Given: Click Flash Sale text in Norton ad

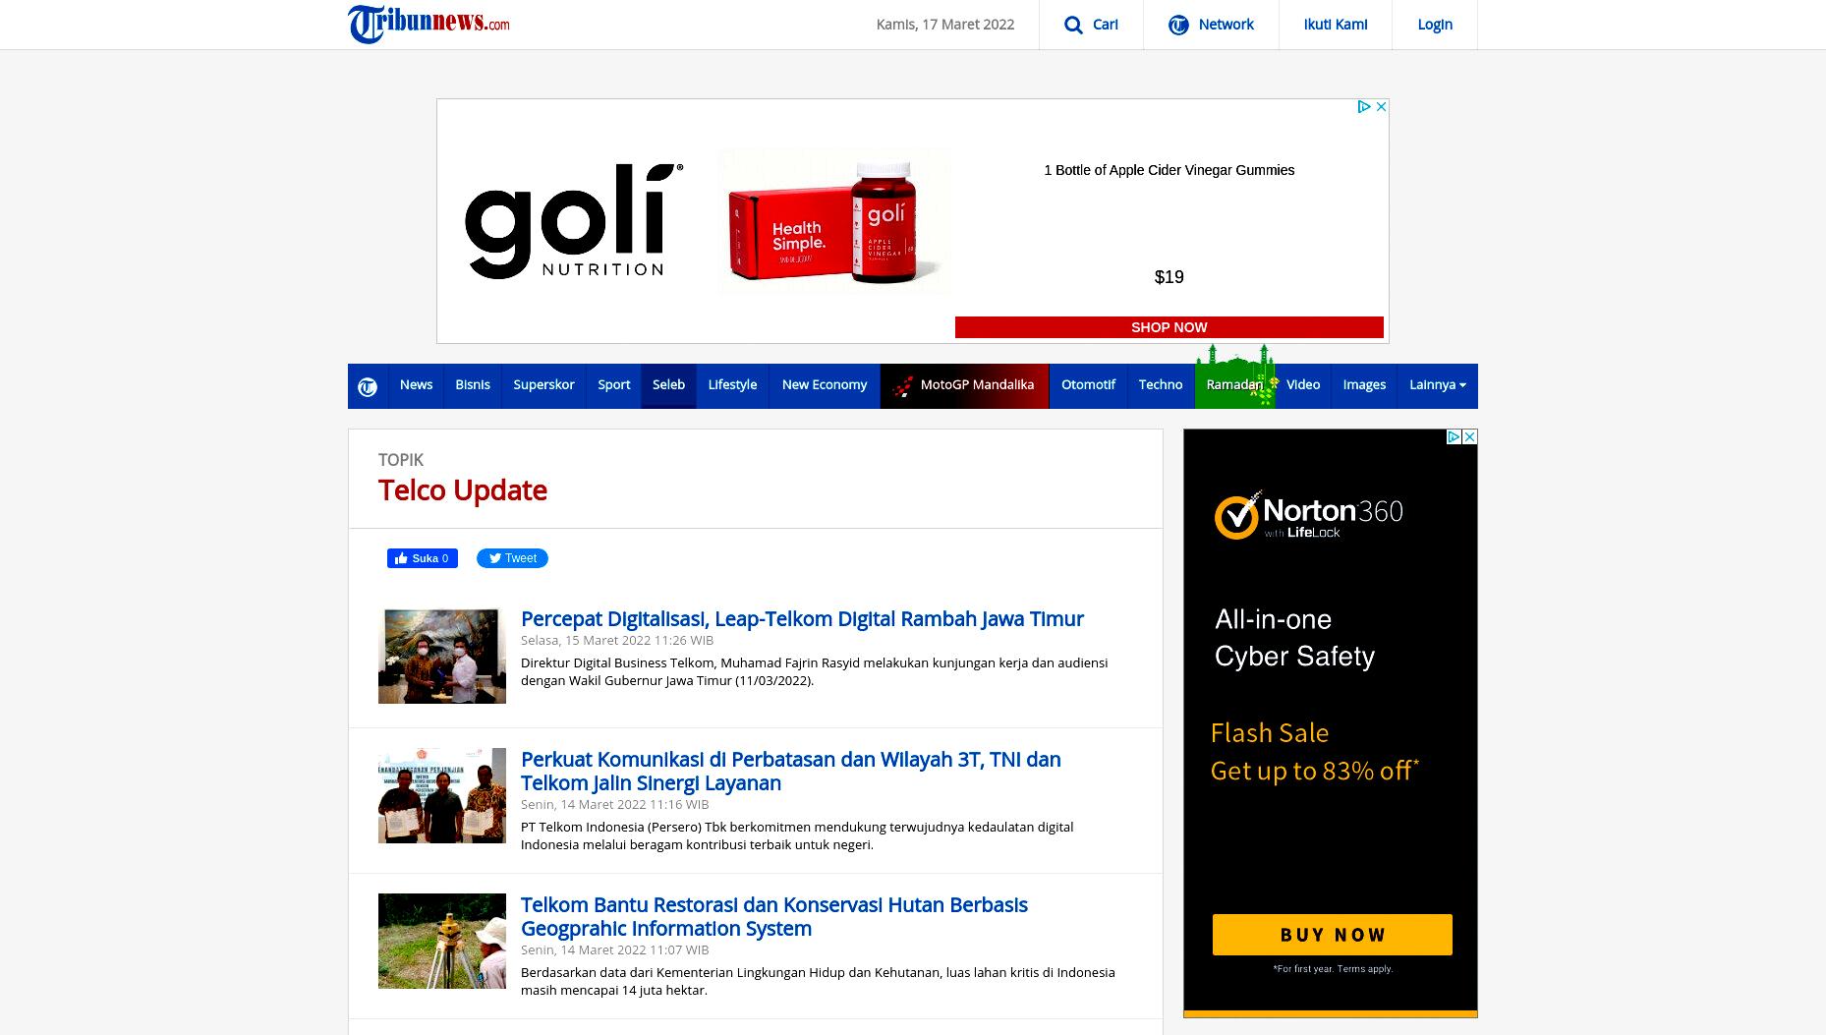Looking at the screenshot, I should 1269,733.
